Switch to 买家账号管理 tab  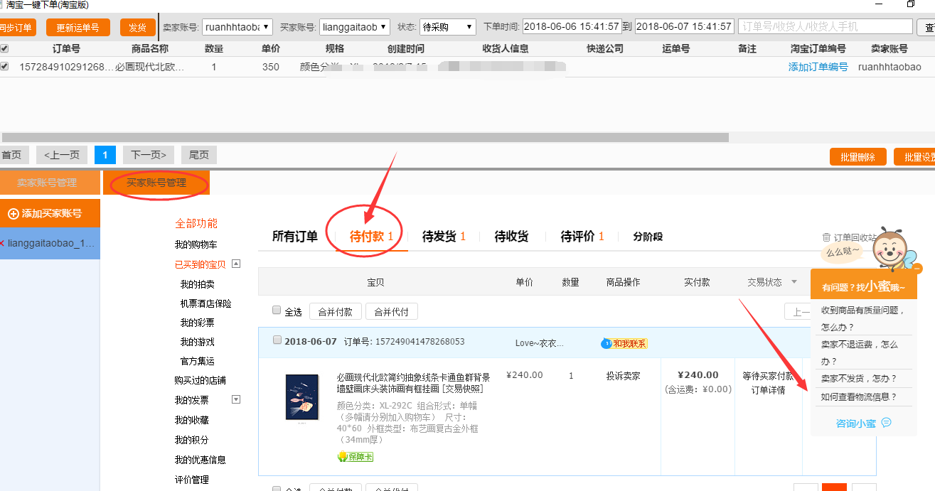156,183
